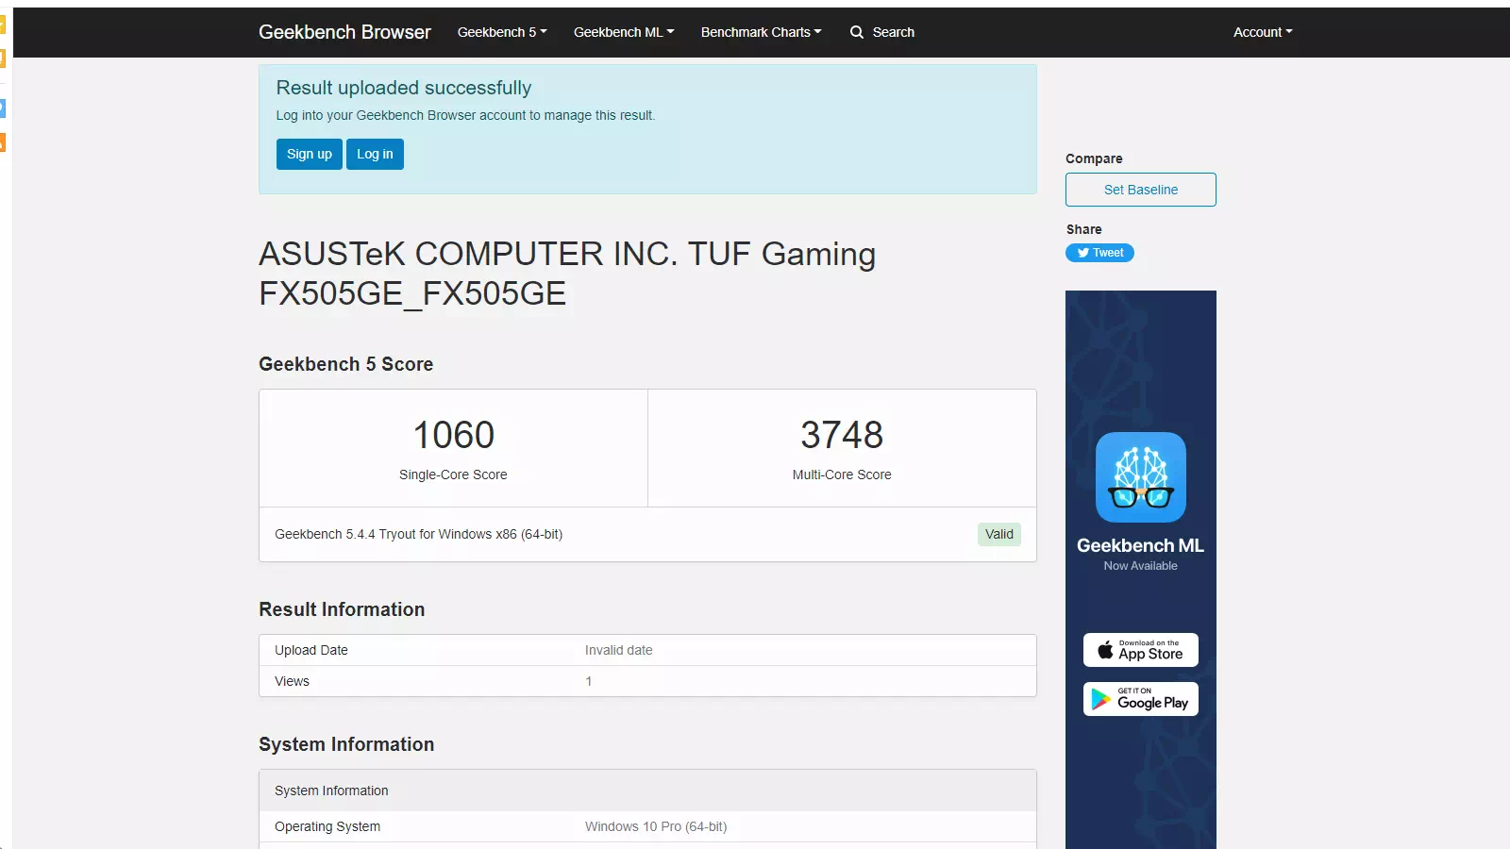Image resolution: width=1510 pixels, height=849 pixels.
Task: Click the Google Play badge in the sidebar ad
Action: point(1140,699)
